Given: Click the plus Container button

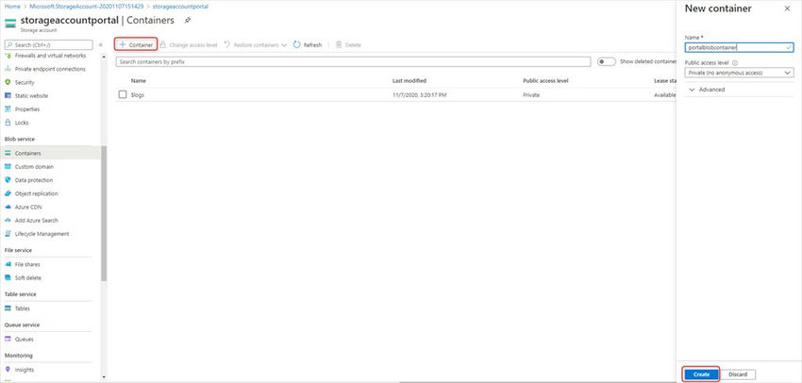Looking at the screenshot, I should (x=136, y=45).
